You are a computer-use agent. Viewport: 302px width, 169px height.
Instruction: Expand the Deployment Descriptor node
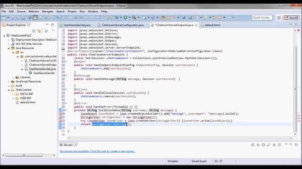8,40
